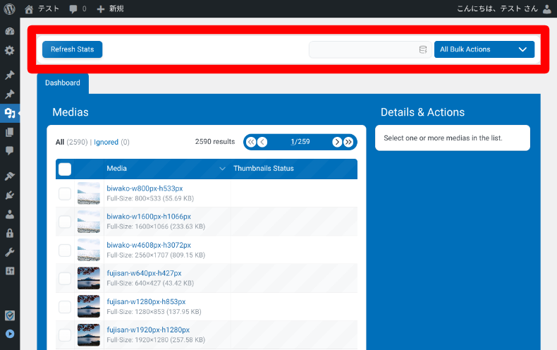557x350 pixels.
Task: Open the Plugins plug icon in sidebar
Action: coord(9,195)
